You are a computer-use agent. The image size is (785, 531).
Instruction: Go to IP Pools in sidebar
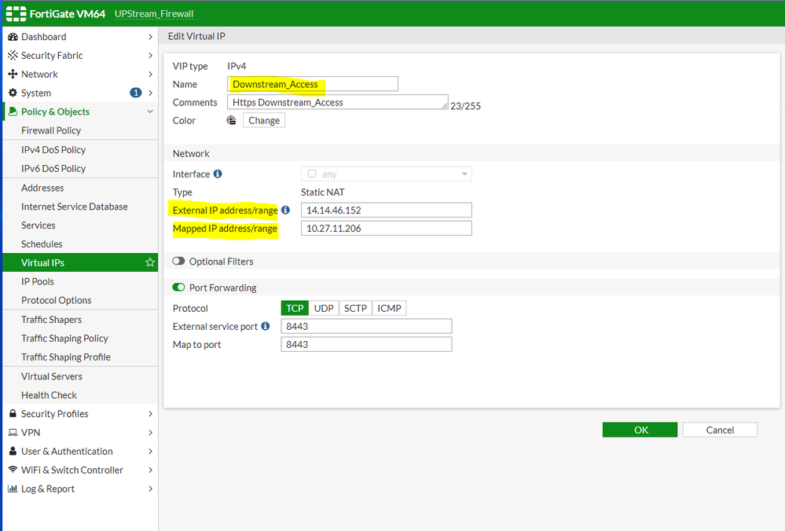coord(38,282)
